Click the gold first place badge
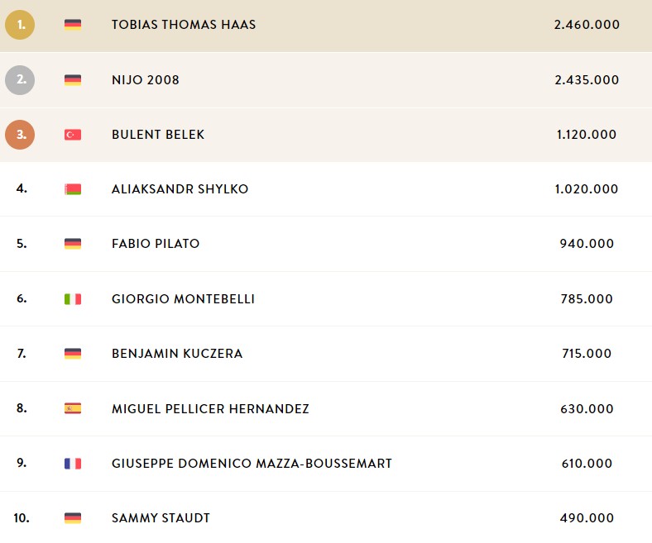The image size is (652, 543). click(20, 25)
